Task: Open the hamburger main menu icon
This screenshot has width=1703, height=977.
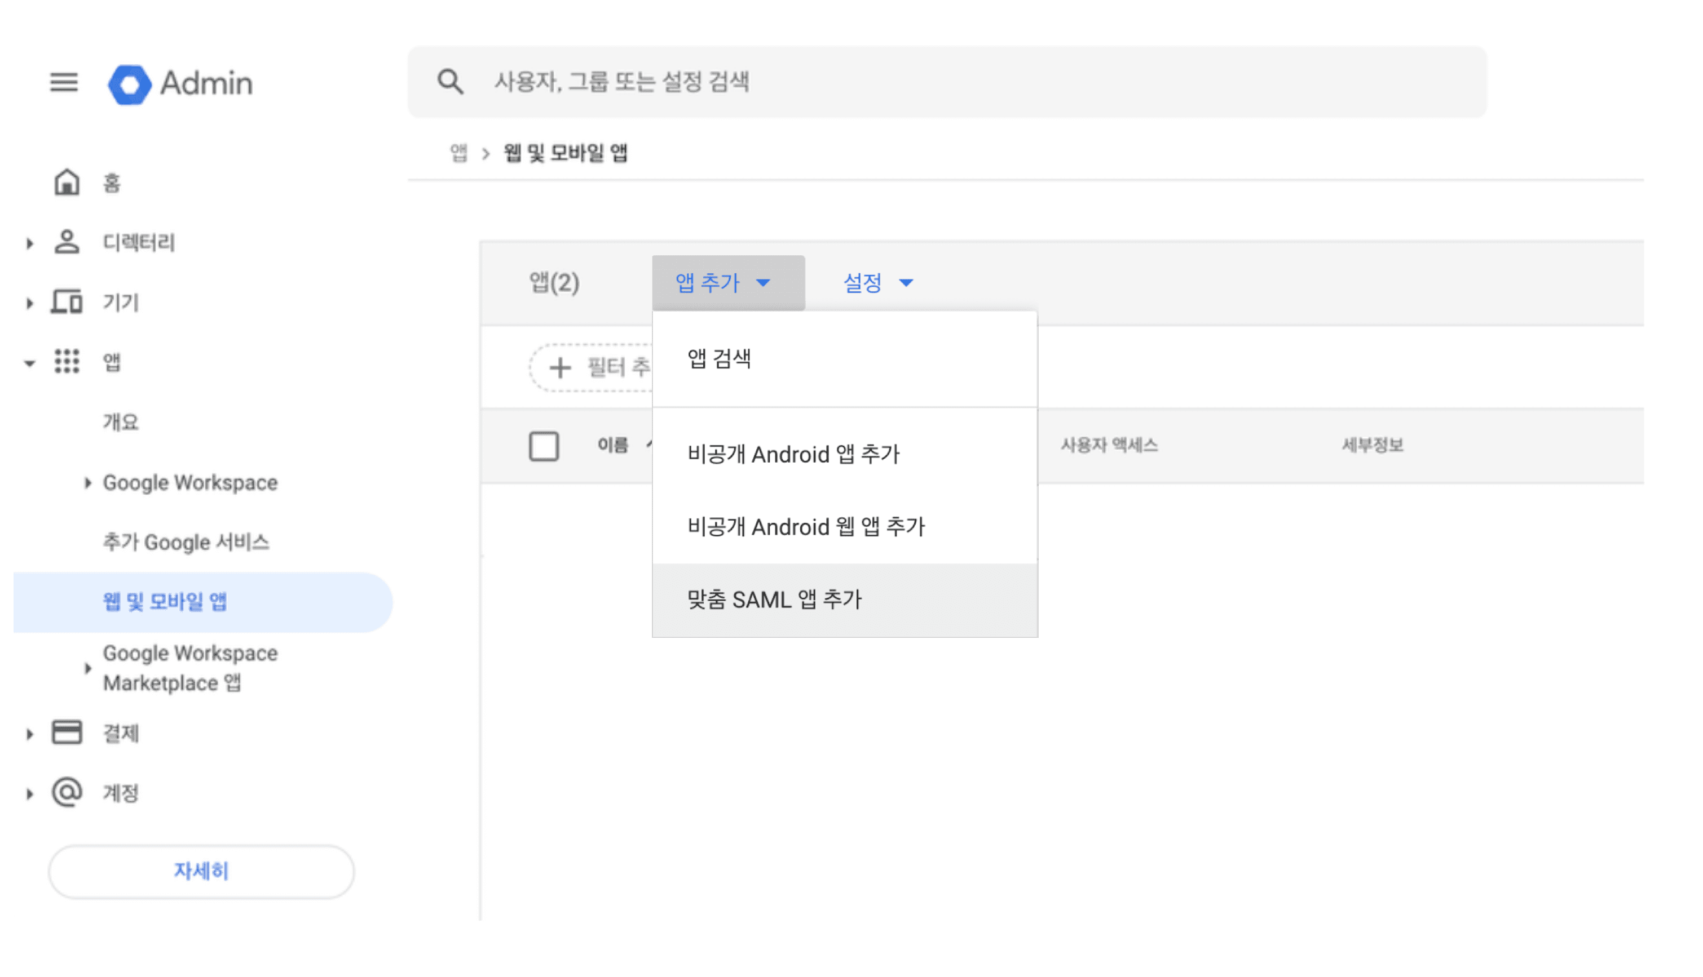Action: [64, 82]
